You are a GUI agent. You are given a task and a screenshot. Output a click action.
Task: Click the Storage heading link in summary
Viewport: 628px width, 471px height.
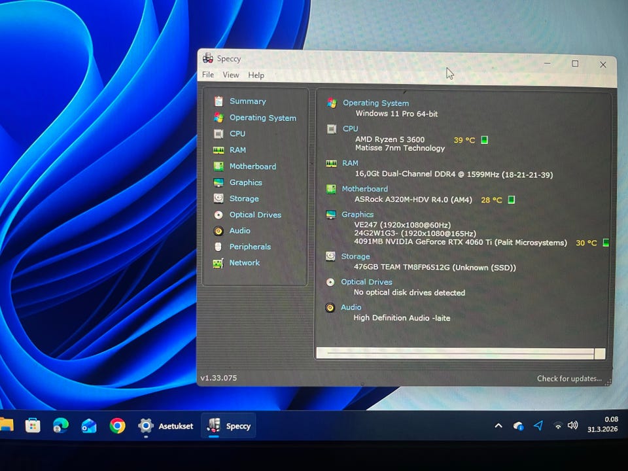[x=355, y=256]
